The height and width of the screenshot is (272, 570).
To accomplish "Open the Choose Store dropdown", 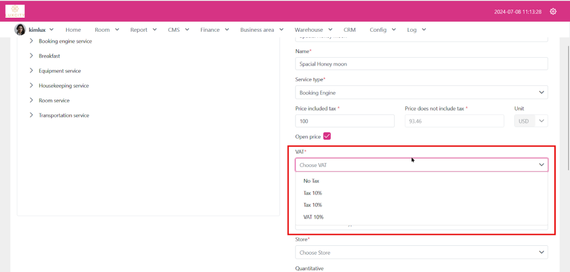I will (421, 253).
